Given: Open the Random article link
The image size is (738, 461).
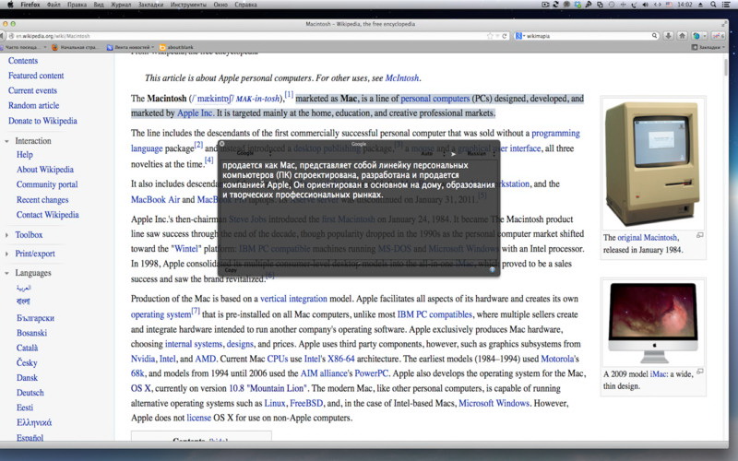Looking at the screenshot, I should tap(33, 106).
